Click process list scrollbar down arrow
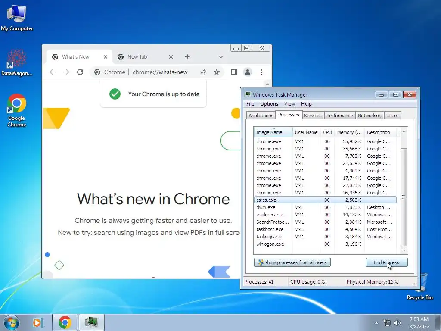This screenshot has height=331, width=441. pyautogui.click(x=404, y=250)
